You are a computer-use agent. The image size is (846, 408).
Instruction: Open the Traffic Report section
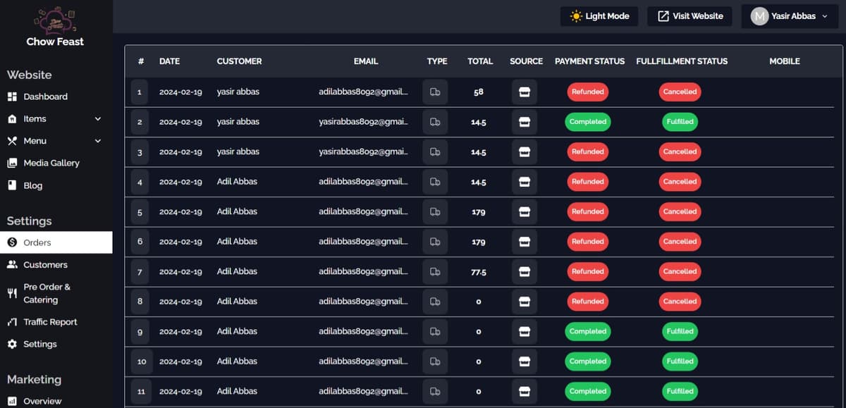pos(53,321)
